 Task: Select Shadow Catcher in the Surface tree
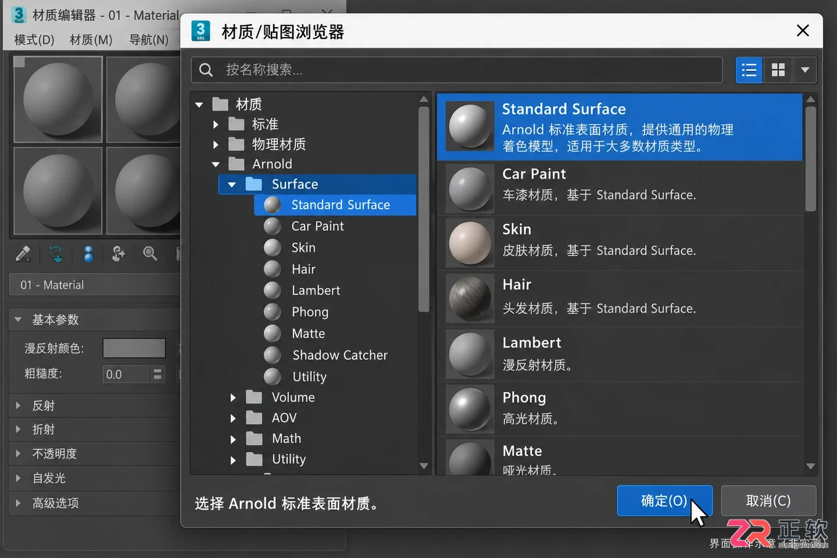tap(339, 355)
